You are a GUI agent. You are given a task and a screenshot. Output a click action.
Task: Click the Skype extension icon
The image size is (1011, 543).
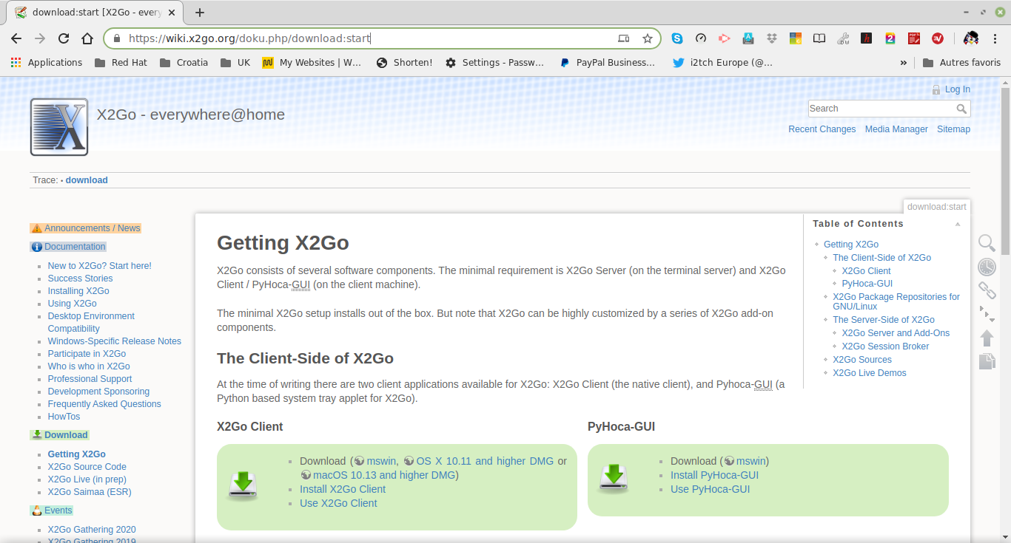pyautogui.click(x=677, y=38)
